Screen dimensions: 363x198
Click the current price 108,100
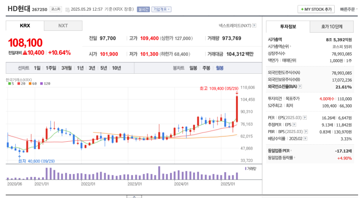25,43
